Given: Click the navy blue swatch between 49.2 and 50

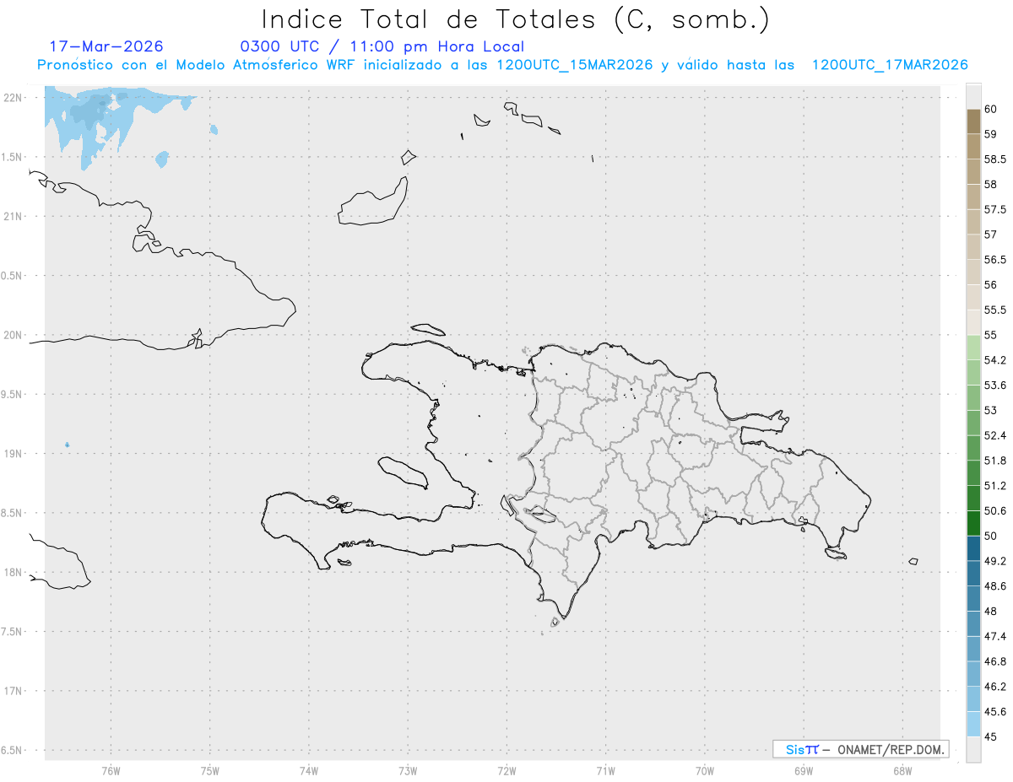Looking at the screenshot, I should [973, 548].
